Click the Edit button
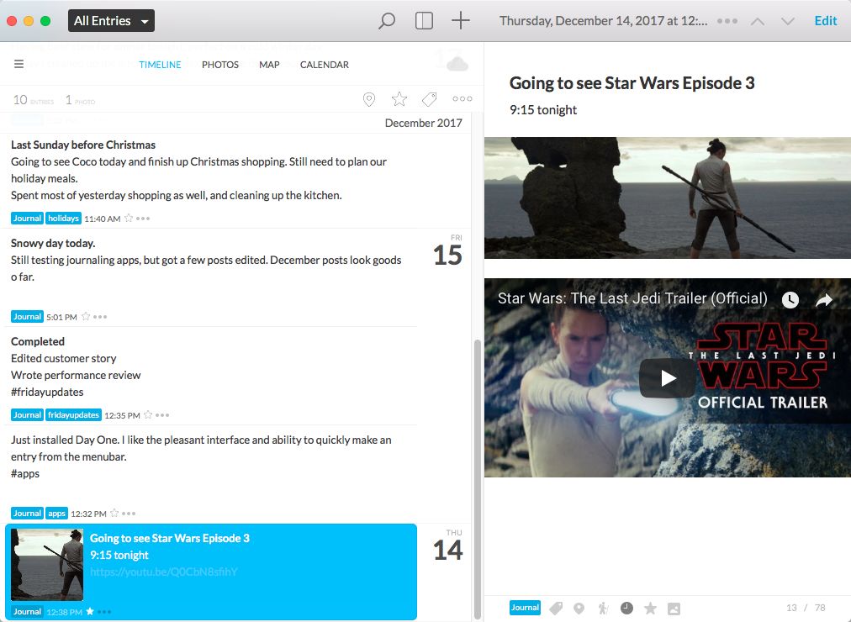The height and width of the screenshot is (622, 851). pos(826,21)
